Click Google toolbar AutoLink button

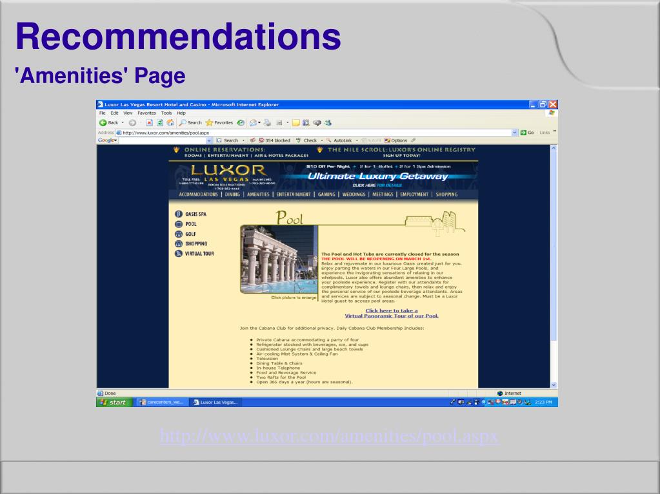coord(339,140)
